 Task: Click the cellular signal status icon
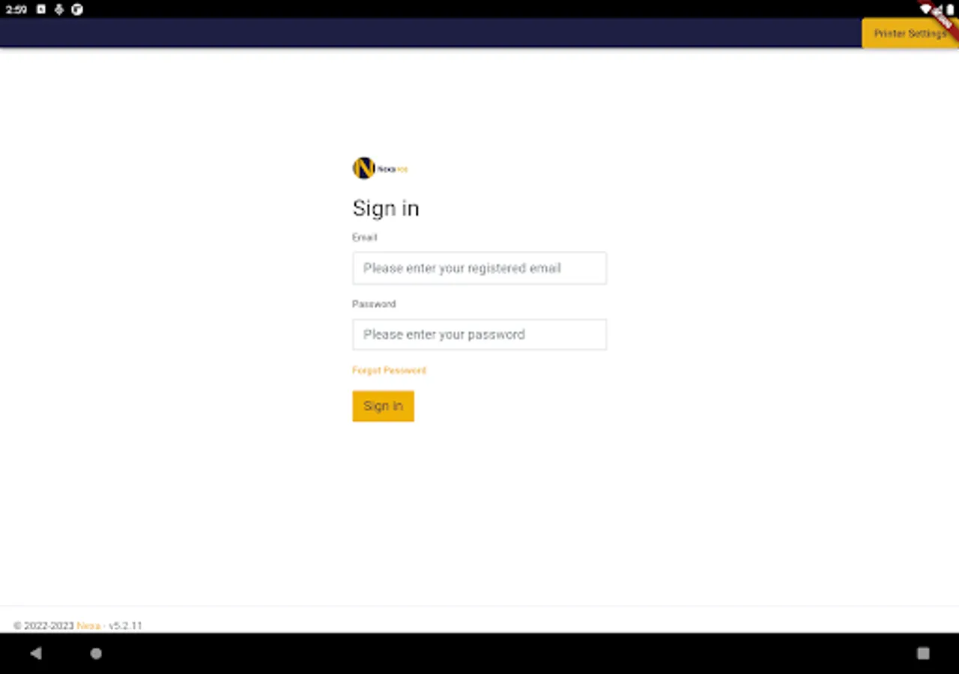[x=939, y=9]
